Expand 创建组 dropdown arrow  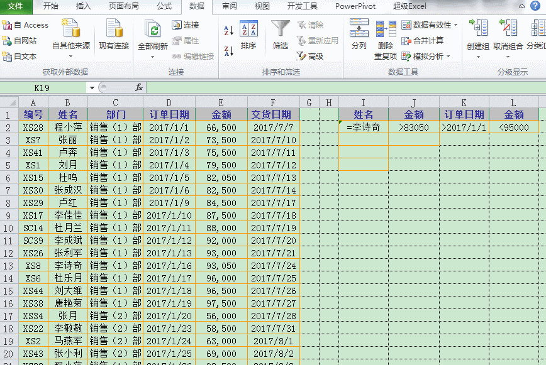click(478, 57)
